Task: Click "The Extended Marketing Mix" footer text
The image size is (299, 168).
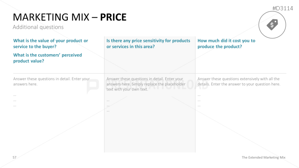Action: (263, 157)
